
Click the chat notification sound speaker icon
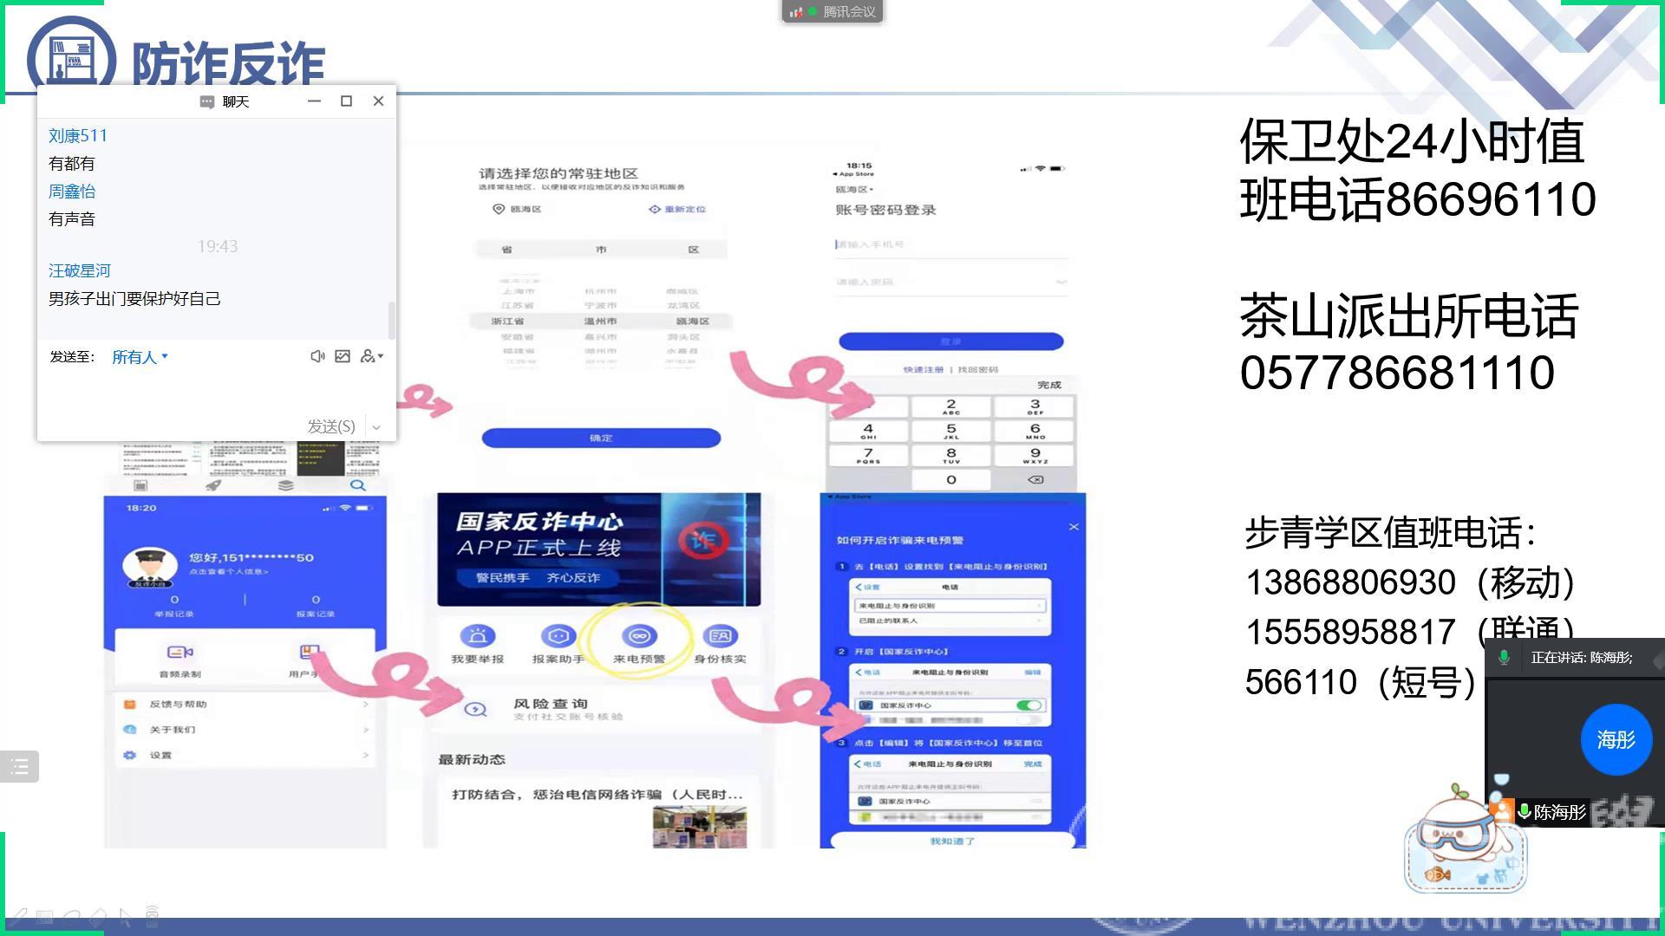pyautogui.click(x=317, y=356)
